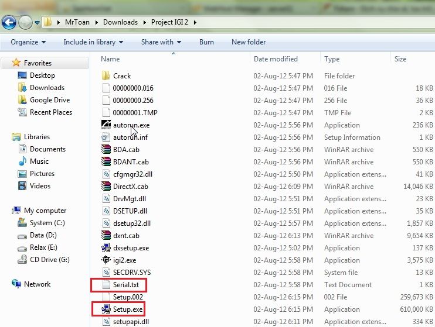Image resolution: width=435 pixels, height=327 pixels.
Task: Click the Serial.txt document icon
Action: point(106,284)
